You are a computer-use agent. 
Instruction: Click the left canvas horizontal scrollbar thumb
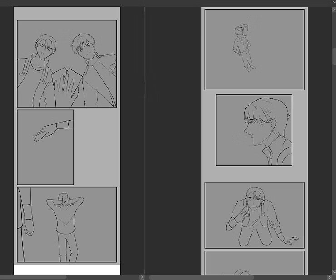(33, 277)
